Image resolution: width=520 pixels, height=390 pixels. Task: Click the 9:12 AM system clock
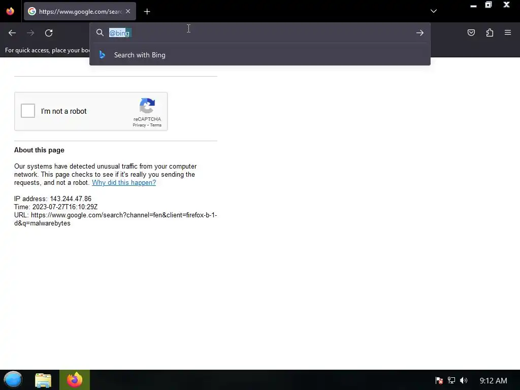(x=493, y=380)
